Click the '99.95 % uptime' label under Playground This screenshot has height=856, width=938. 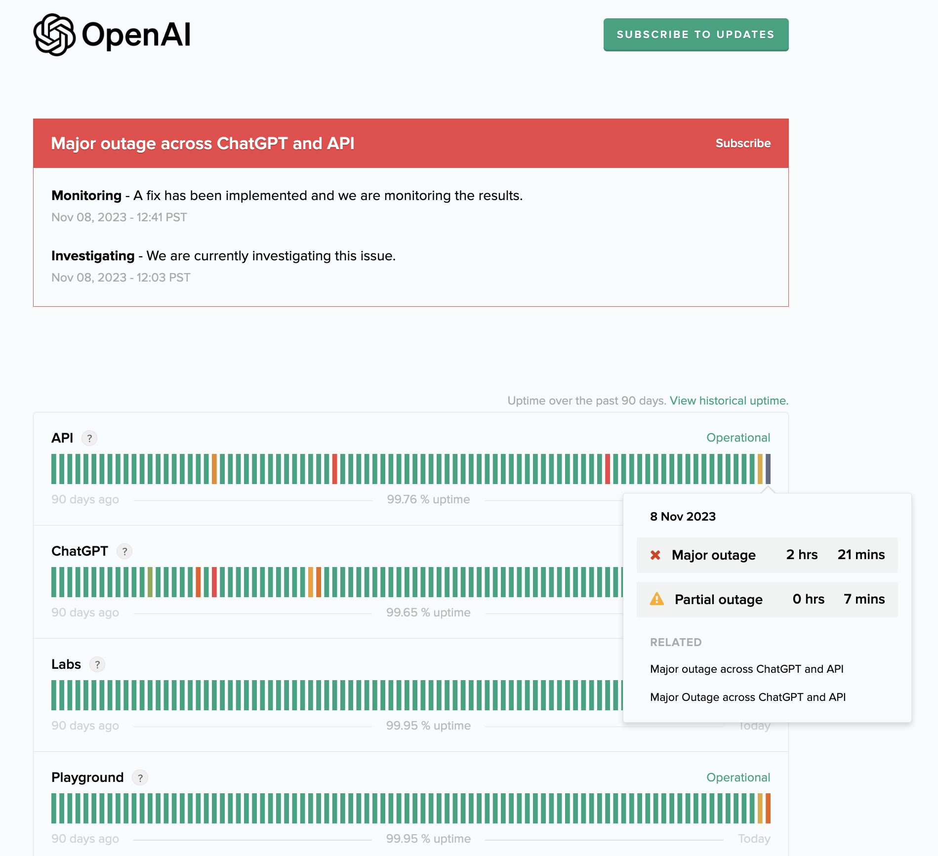(x=428, y=839)
